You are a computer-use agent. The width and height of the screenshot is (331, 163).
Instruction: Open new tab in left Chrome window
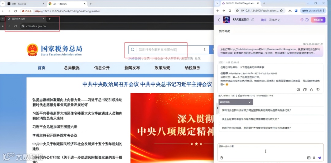(x=91, y=4)
